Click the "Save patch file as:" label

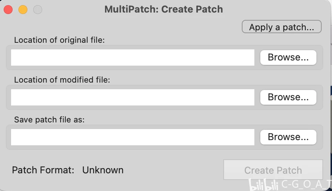click(50, 119)
